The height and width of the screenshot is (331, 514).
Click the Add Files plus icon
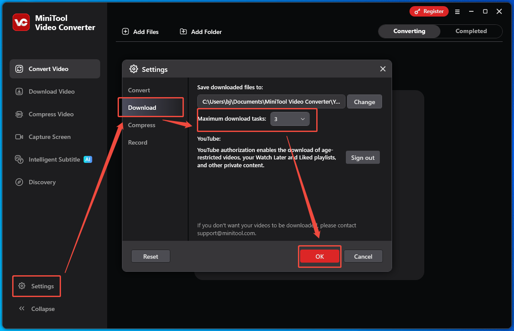(125, 31)
